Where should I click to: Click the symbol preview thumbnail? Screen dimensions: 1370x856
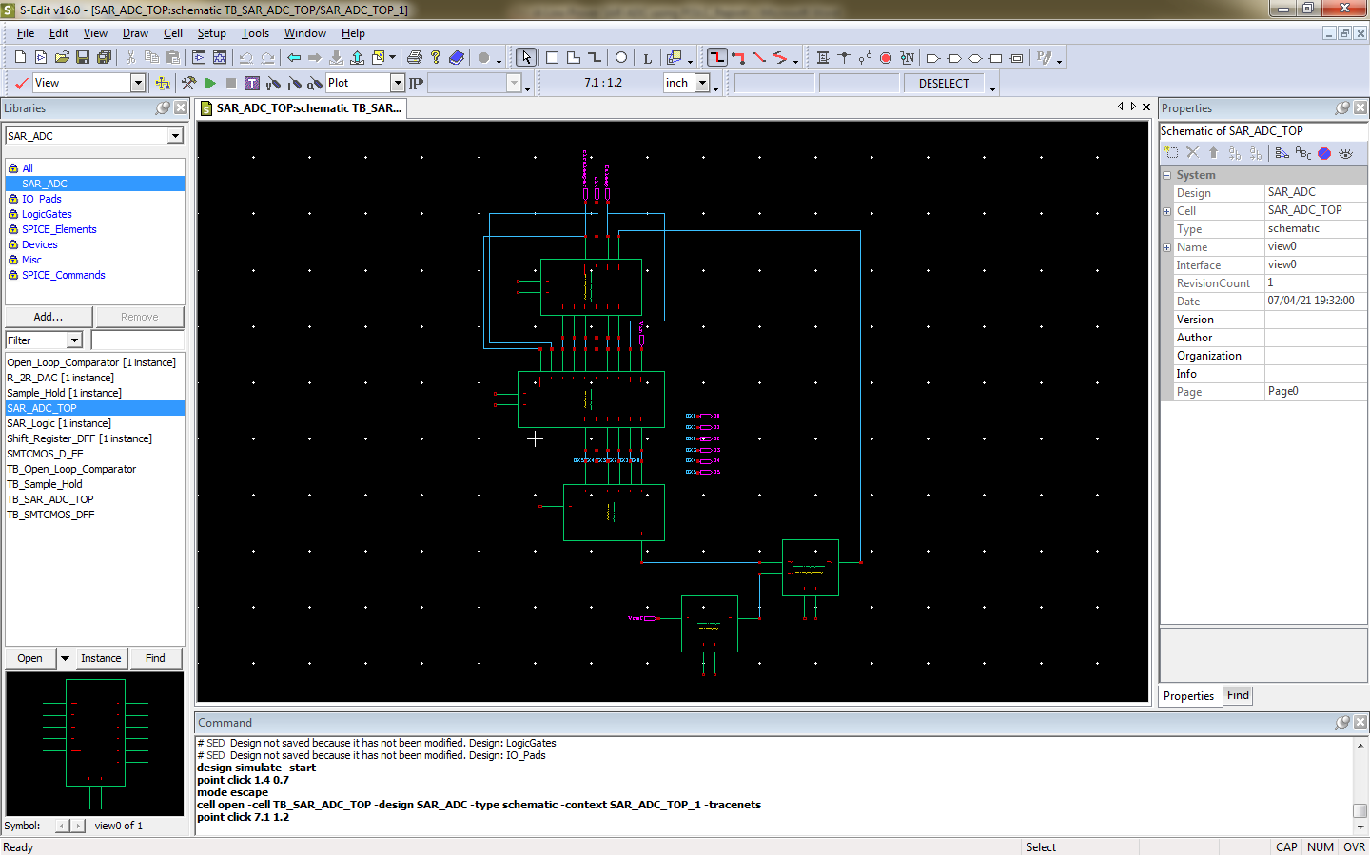94,744
